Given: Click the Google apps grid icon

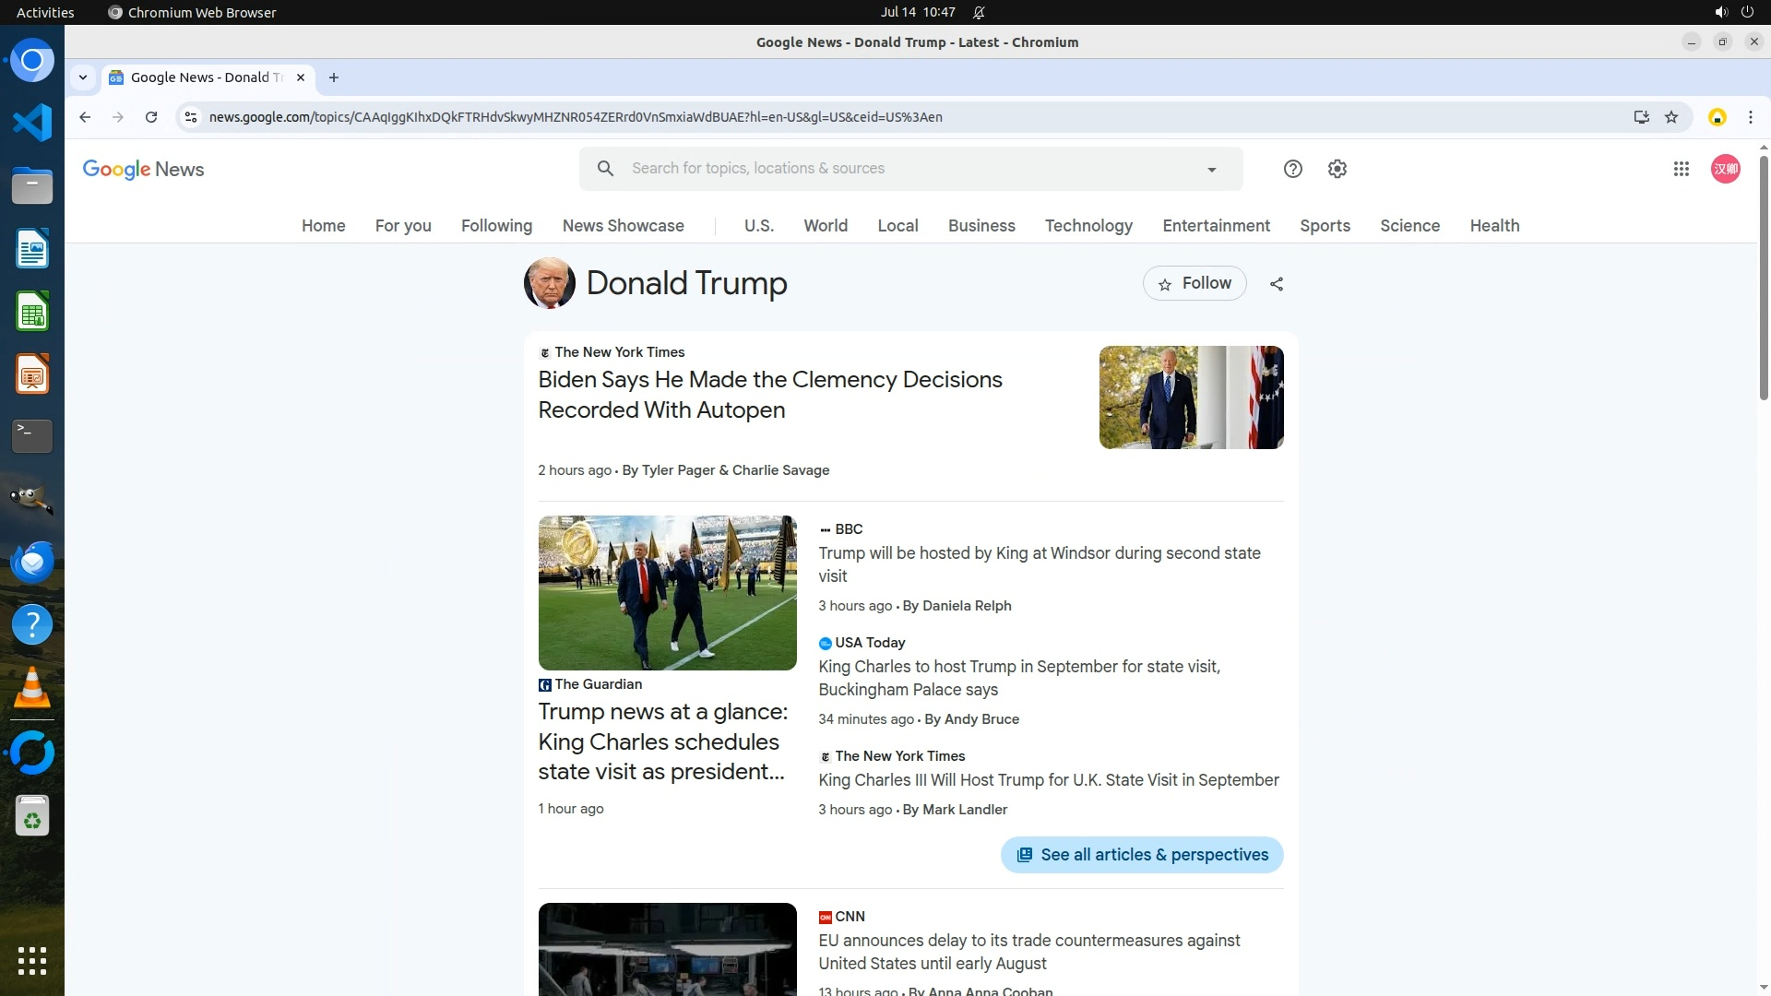Looking at the screenshot, I should (x=1681, y=169).
